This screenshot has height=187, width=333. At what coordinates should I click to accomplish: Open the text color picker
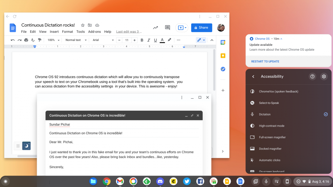(162, 40)
